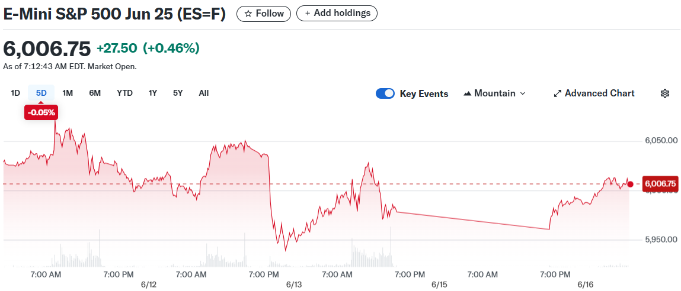Select the 5D range tab
The width and height of the screenshot is (681, 291).
tap(41, 93)
